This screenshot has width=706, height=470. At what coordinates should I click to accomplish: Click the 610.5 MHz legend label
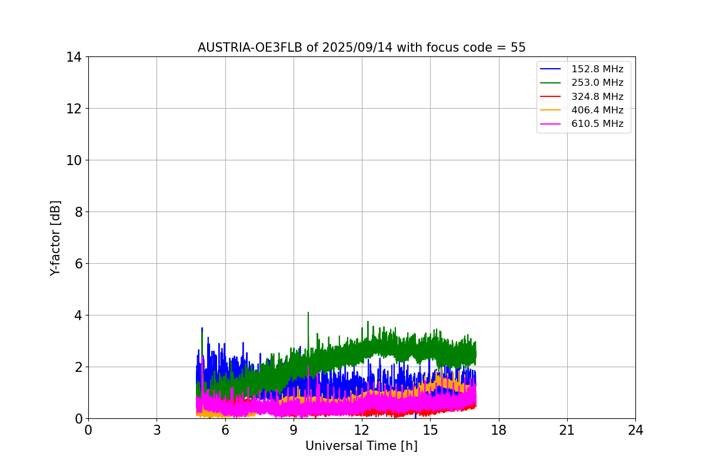click(x=597, y=124)
